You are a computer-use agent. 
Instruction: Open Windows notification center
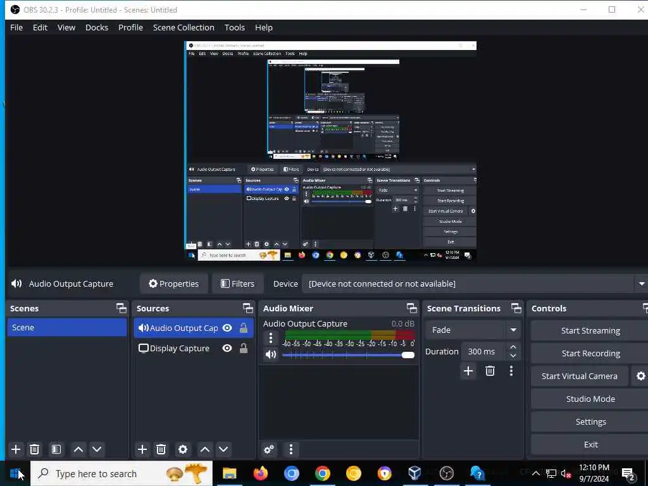(628, 473)
